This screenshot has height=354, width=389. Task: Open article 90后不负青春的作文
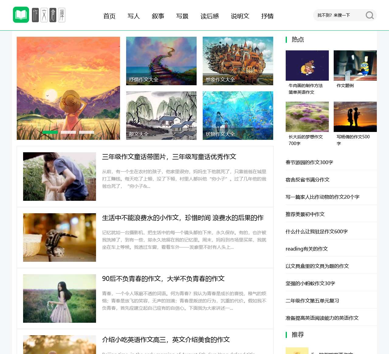(163, 279)
